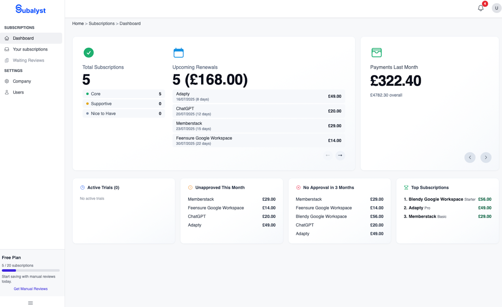Open Your subscriptions in sidebar

31,49
